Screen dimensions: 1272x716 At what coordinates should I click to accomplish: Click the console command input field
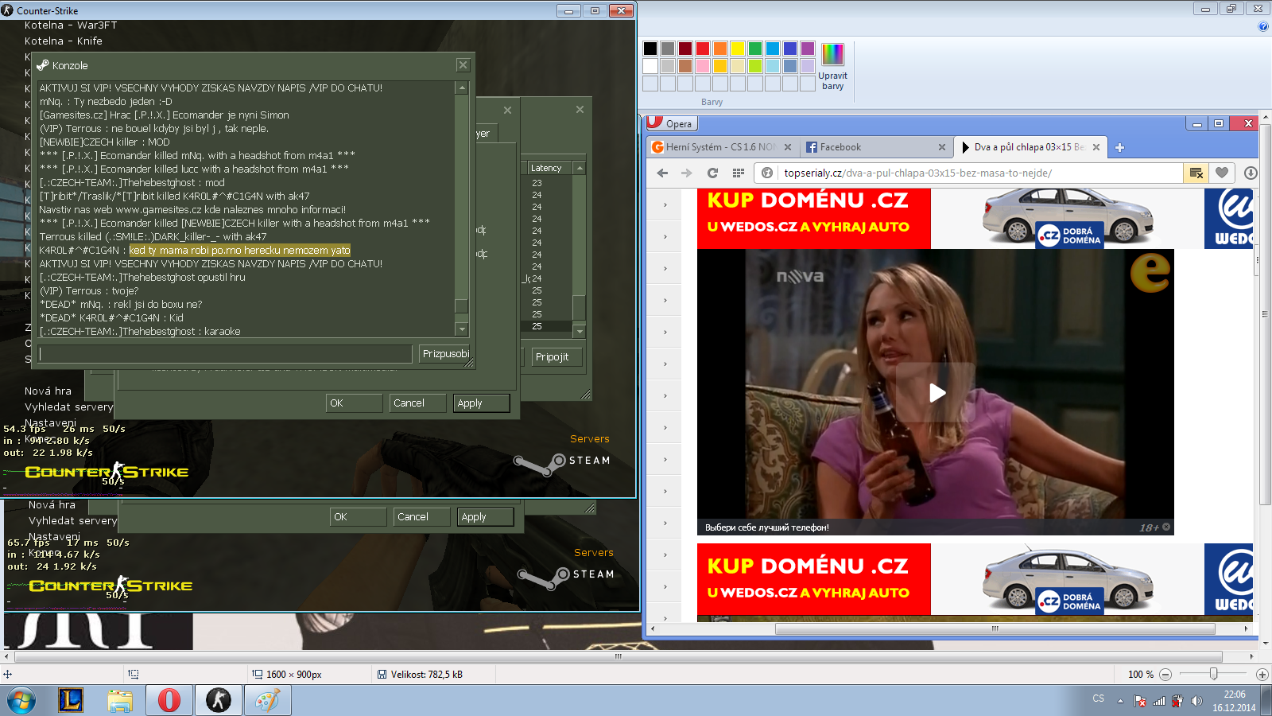click(226, 354)
